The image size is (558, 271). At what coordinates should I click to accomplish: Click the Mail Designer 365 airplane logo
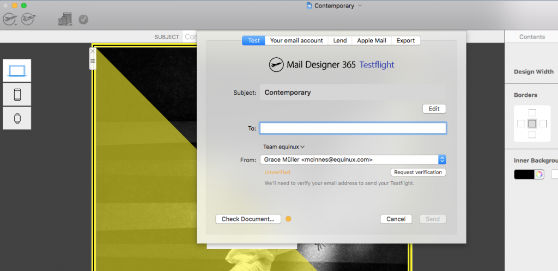pyautogui.click(x=276, y=65)
